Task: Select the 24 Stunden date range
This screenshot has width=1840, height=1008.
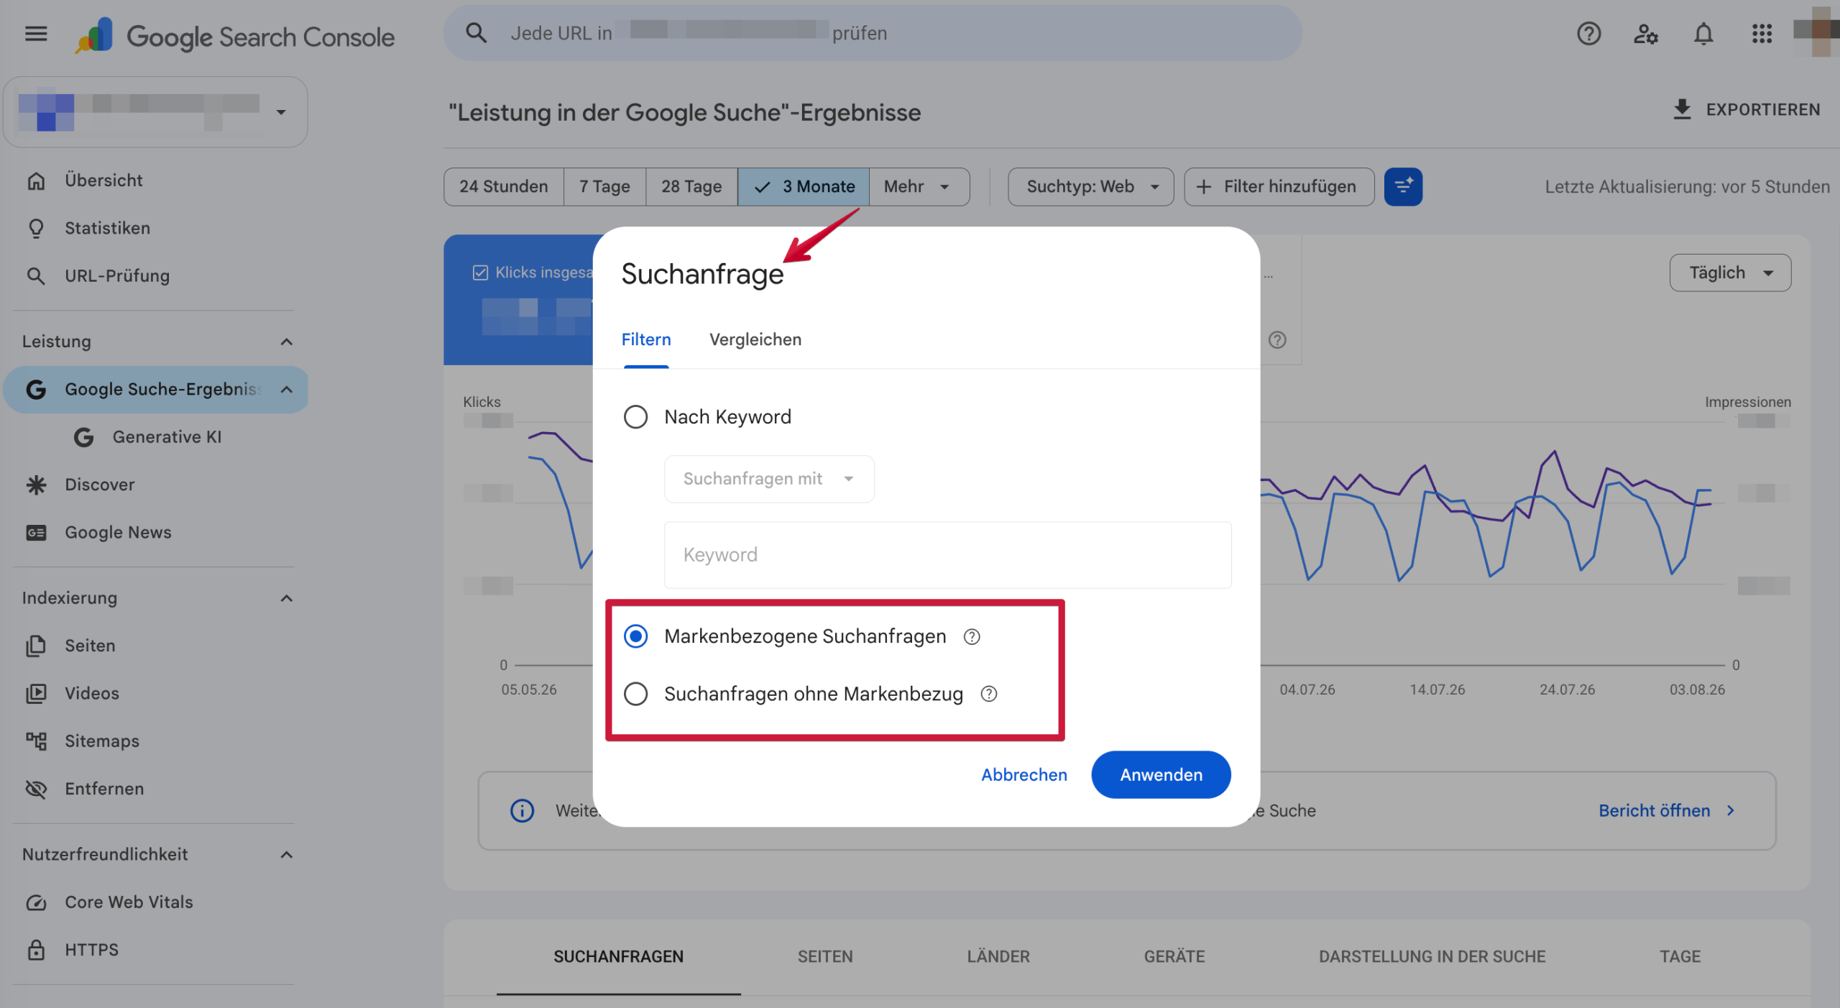Action: [x=503, y=187]
